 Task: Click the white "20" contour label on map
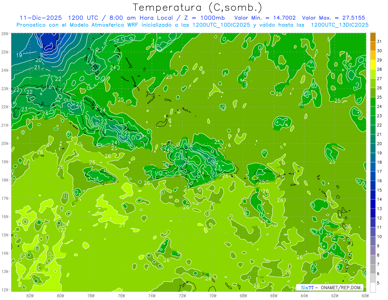click(38, 60)
